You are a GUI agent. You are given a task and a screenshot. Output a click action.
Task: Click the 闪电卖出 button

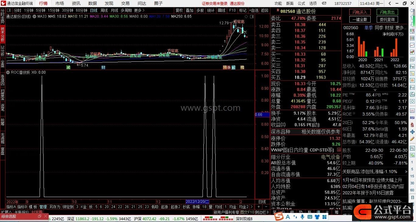[x=387, y=12]
